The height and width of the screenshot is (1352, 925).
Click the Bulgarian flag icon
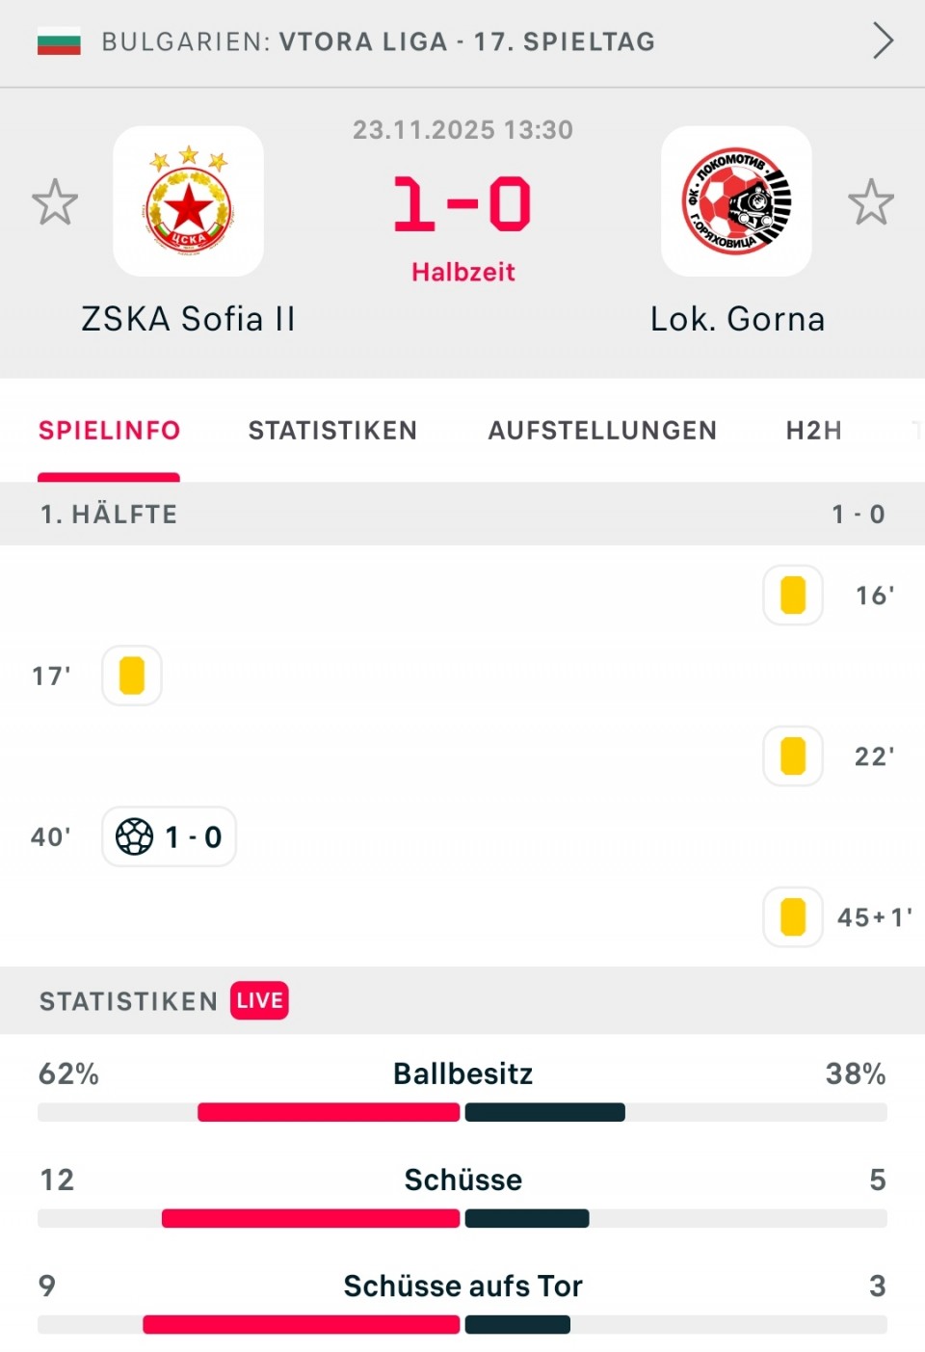pyautogui.click(x=59, y=42)
